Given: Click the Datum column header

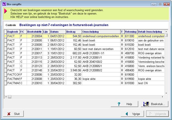Looking at the screenshot, I should [58, 32].
